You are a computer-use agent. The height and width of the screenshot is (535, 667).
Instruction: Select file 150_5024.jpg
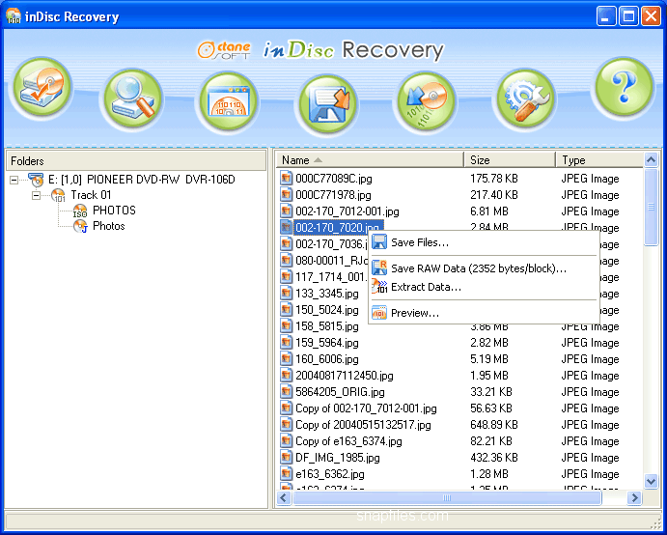[x=326, y=310]
